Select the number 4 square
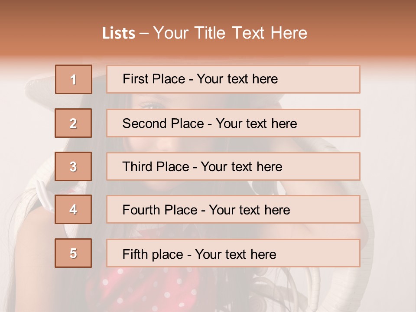The height and width of the screenshot is (312, 416). coord(73,209)
